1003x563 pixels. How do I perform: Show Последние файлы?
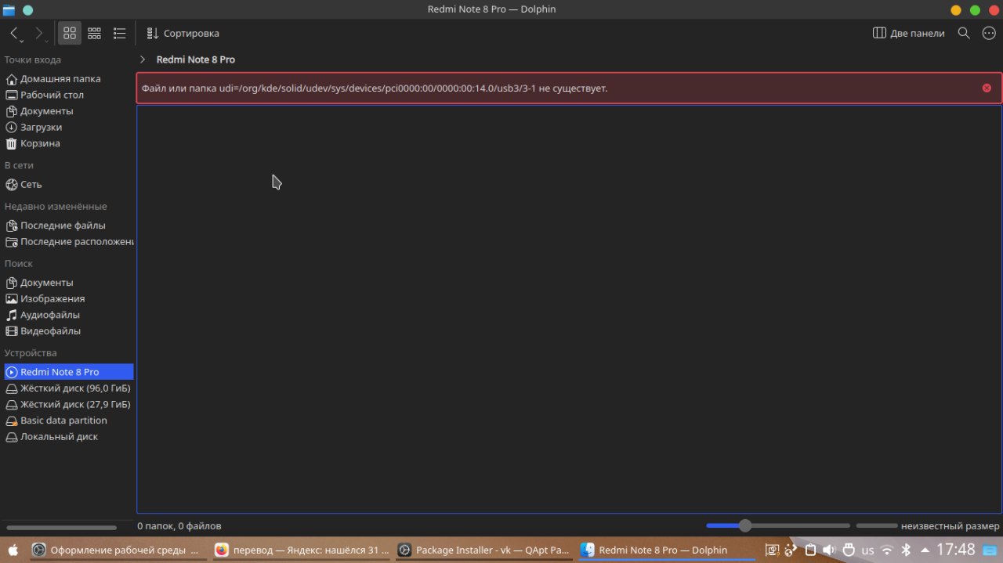coord(67,226)
